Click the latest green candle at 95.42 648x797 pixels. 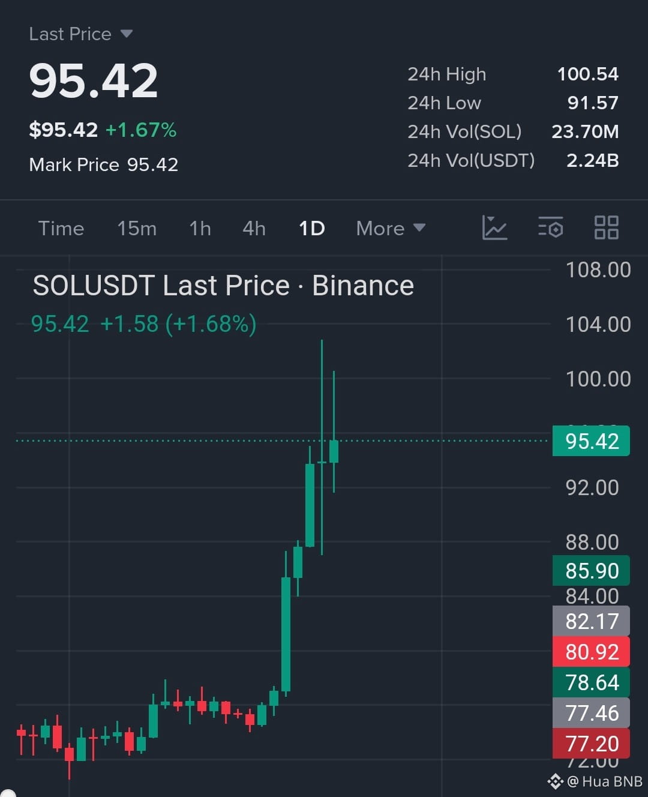[x=334, y=451]
